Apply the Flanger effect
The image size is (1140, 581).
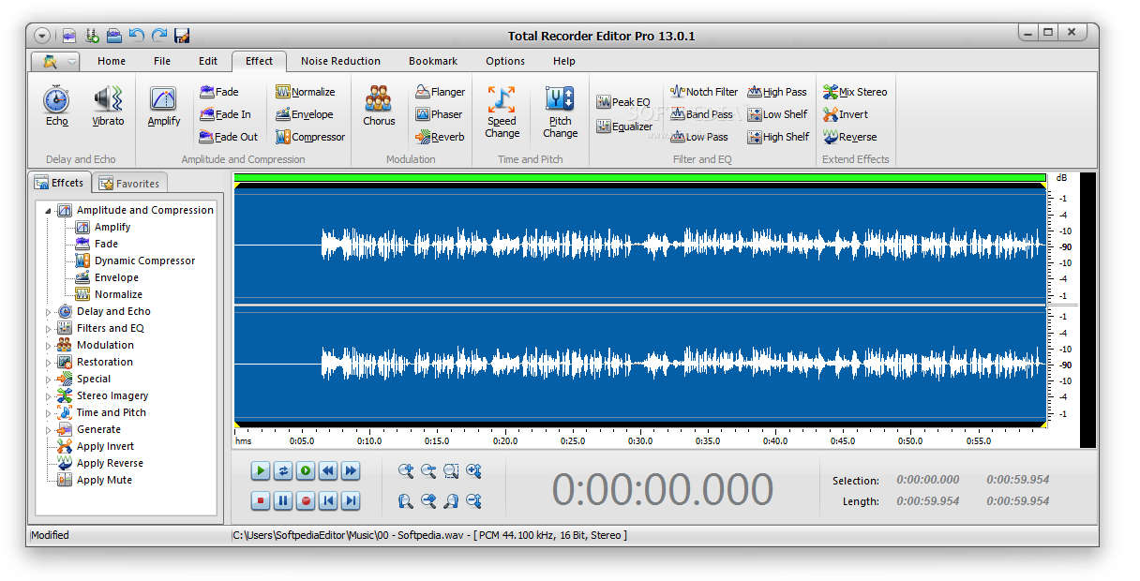[x=440, y=92]
